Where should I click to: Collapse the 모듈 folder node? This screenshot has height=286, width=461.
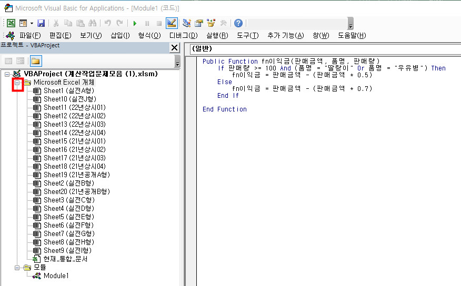(x=18, y=268)
